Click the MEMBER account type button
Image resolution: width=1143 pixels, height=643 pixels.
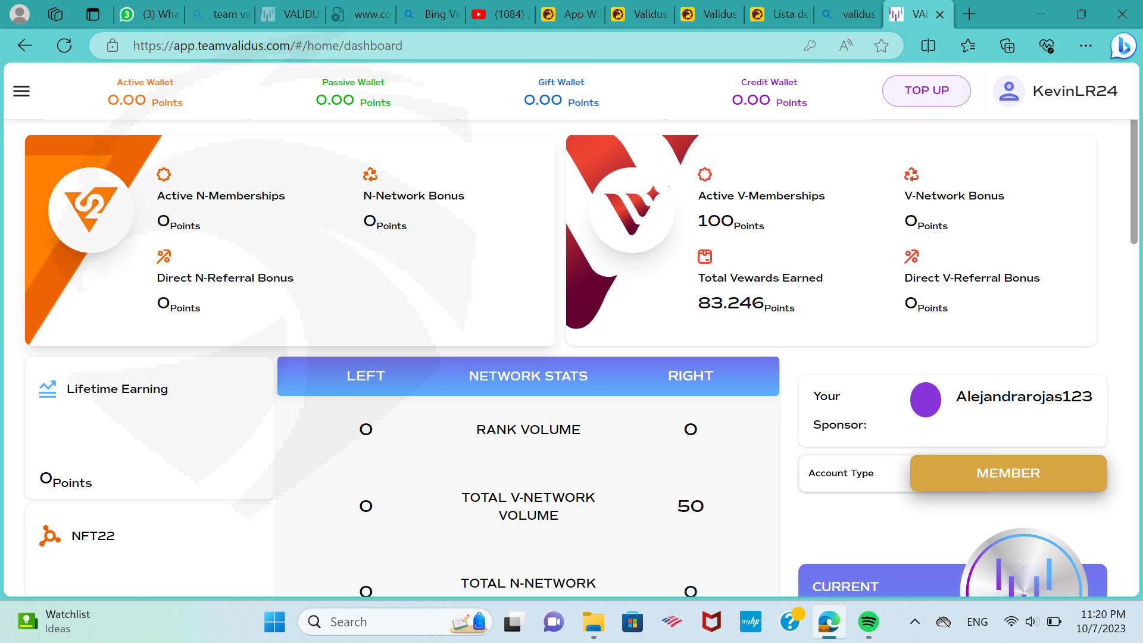(1008, 473)
